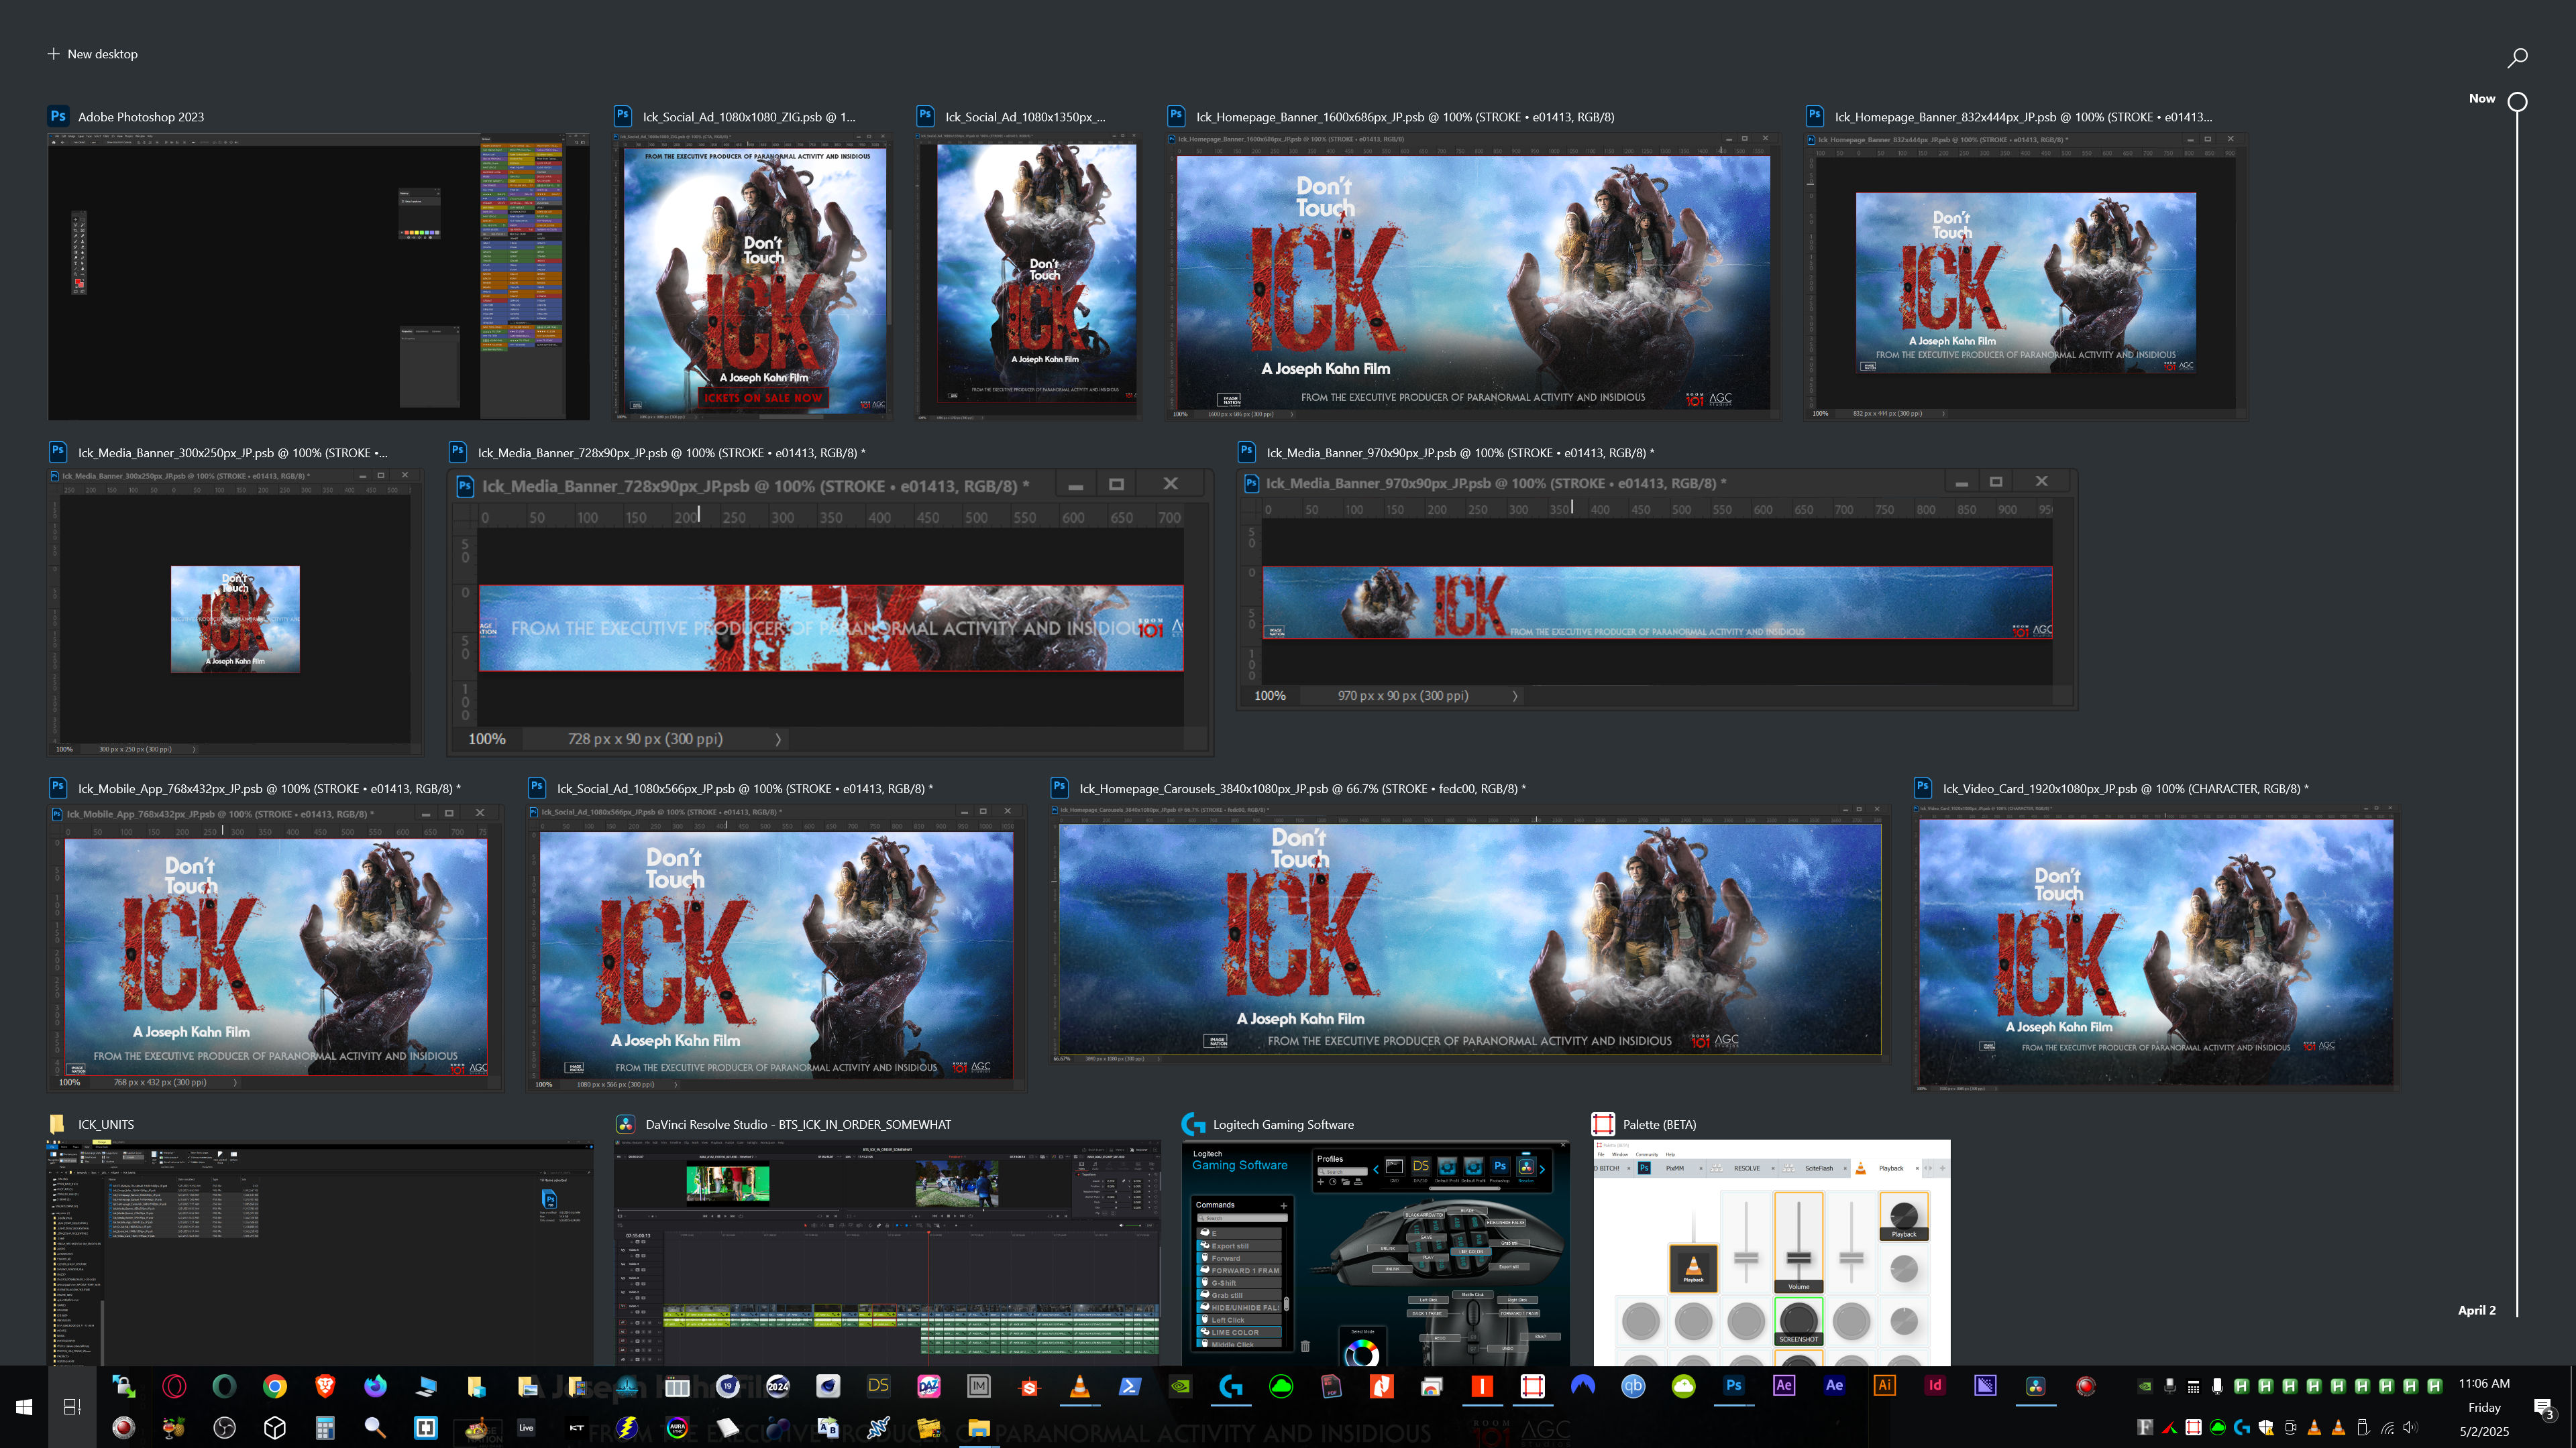This screenshot has height=1448, width=2576.
Task: Launch OBS Studio from the taskbar
Action: click(224, 1427)
